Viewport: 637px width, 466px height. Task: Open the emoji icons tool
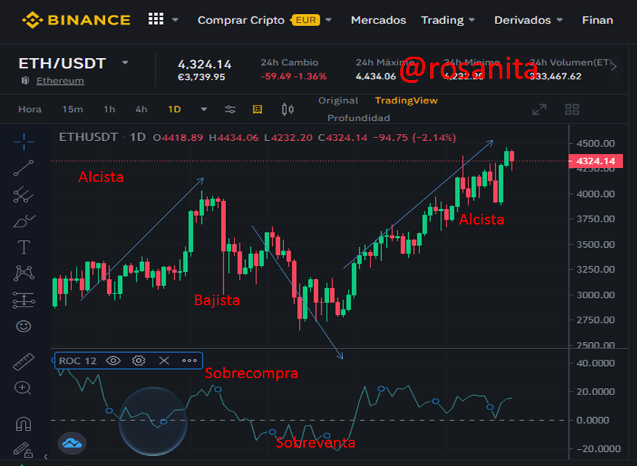[23, 326]
